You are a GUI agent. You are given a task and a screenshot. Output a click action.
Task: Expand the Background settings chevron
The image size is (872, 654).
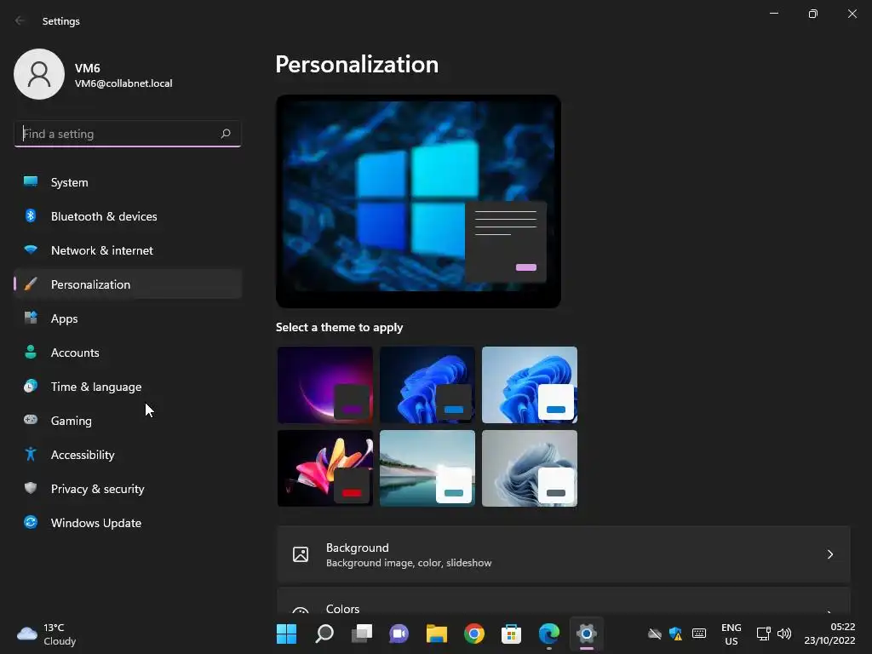(829, 554)
